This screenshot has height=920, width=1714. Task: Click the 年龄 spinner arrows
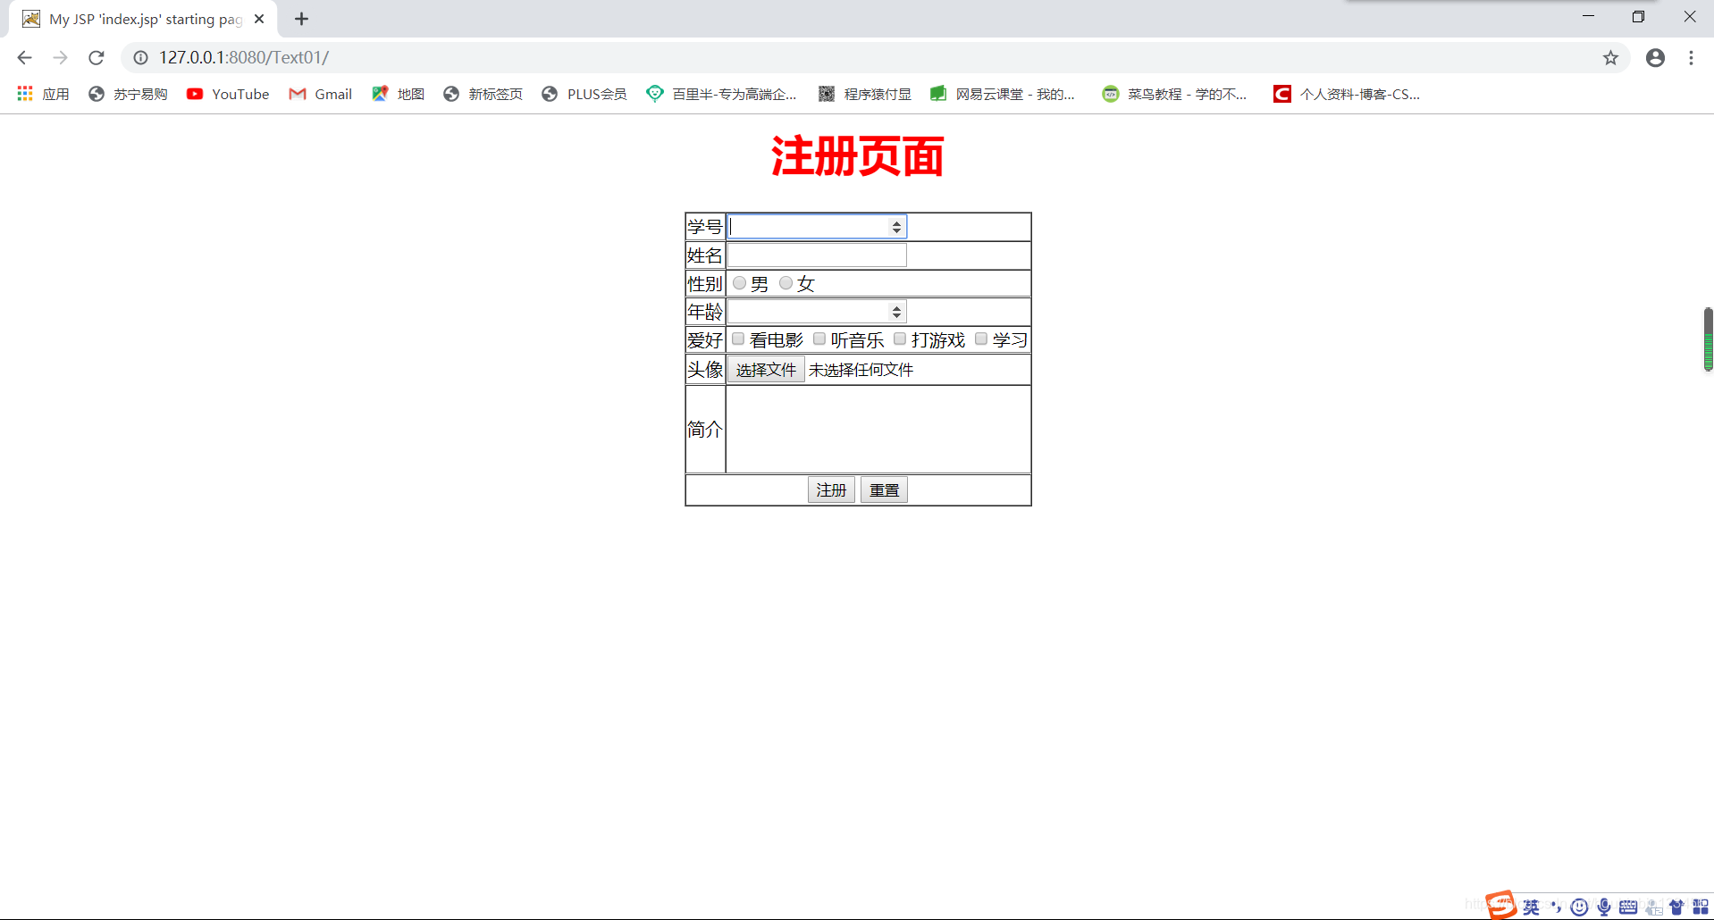(x=895, y=311)
